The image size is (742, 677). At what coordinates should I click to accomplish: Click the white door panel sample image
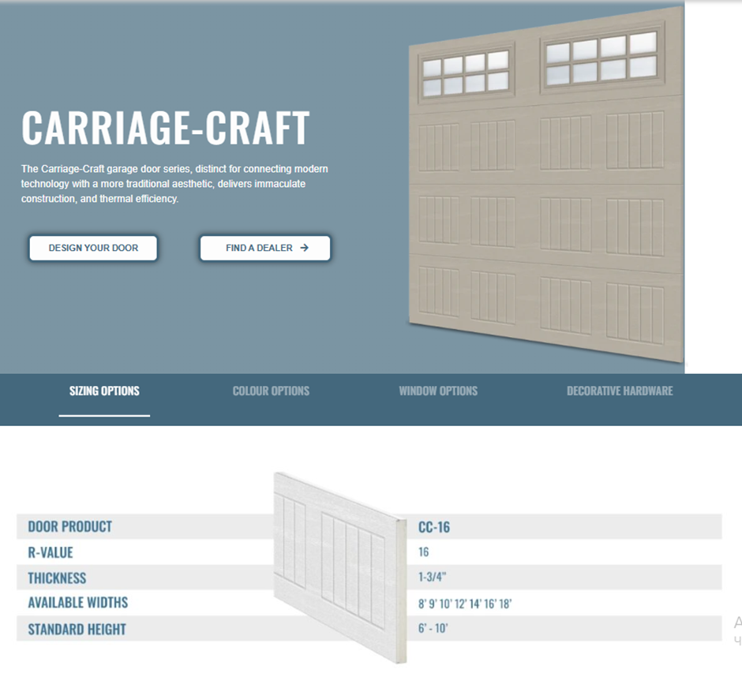tap(340, 567)
